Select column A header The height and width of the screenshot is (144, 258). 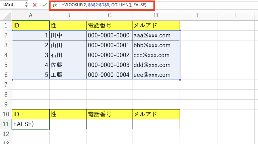31,15
